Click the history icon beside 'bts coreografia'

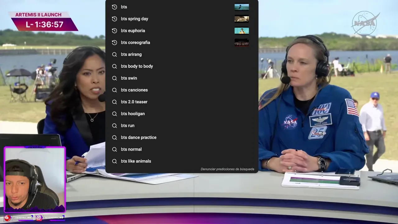pos(114,42)
